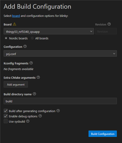The width and height of the screenshot is (122, 143).
Task: Click the Use sysbuild help icon
Action: (x=28, y=121)
